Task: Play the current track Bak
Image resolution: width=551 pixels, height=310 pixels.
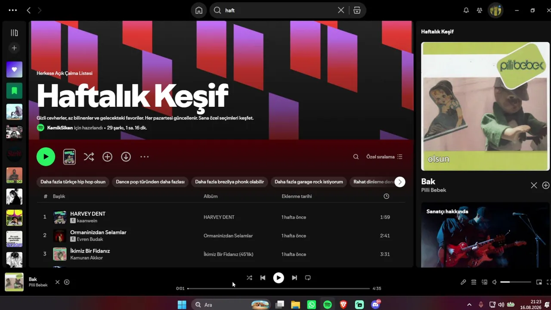Action: click(279, 278)
